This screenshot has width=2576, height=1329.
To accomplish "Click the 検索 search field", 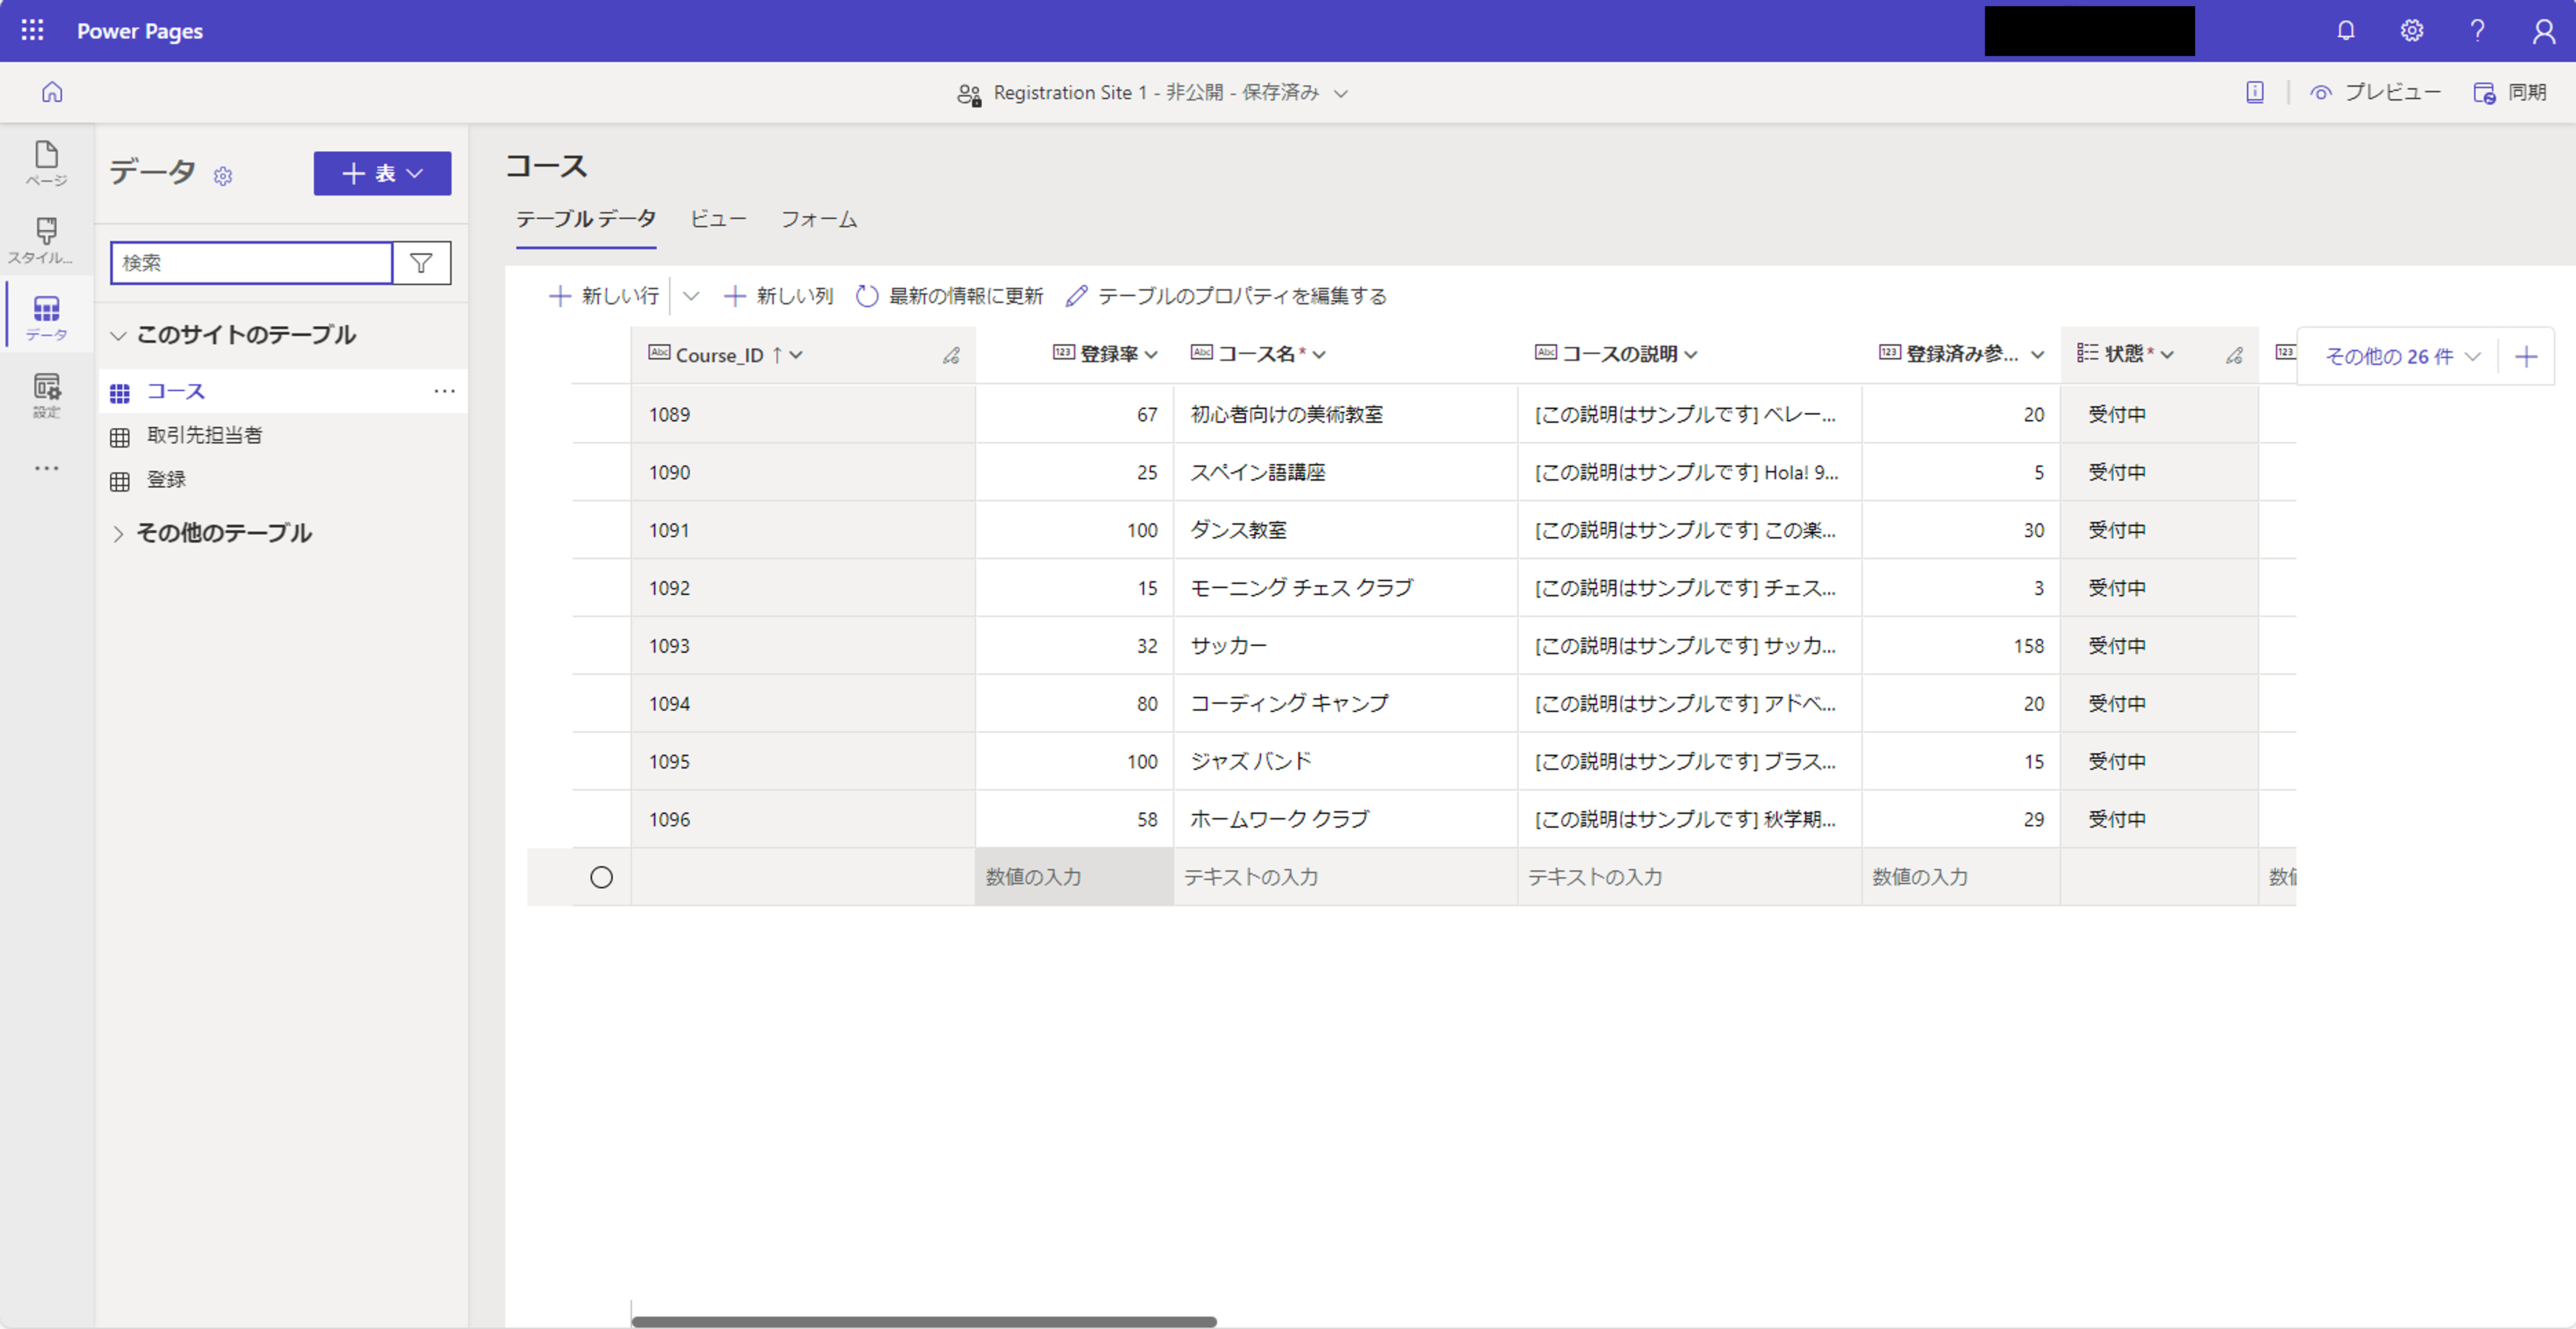I will 251,263.
